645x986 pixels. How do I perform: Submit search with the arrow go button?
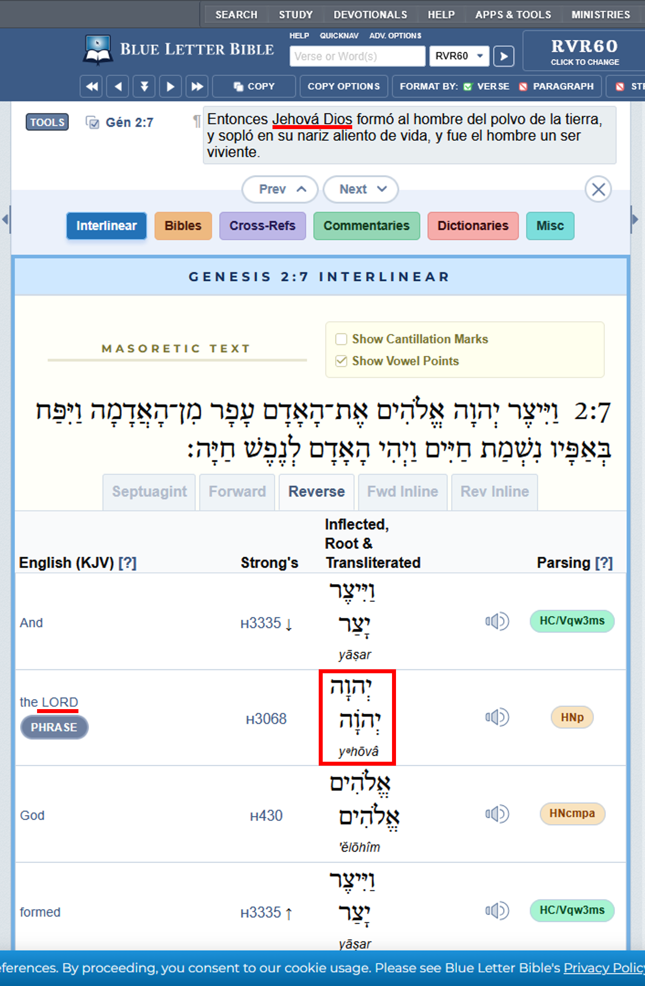tap(503, 56)
